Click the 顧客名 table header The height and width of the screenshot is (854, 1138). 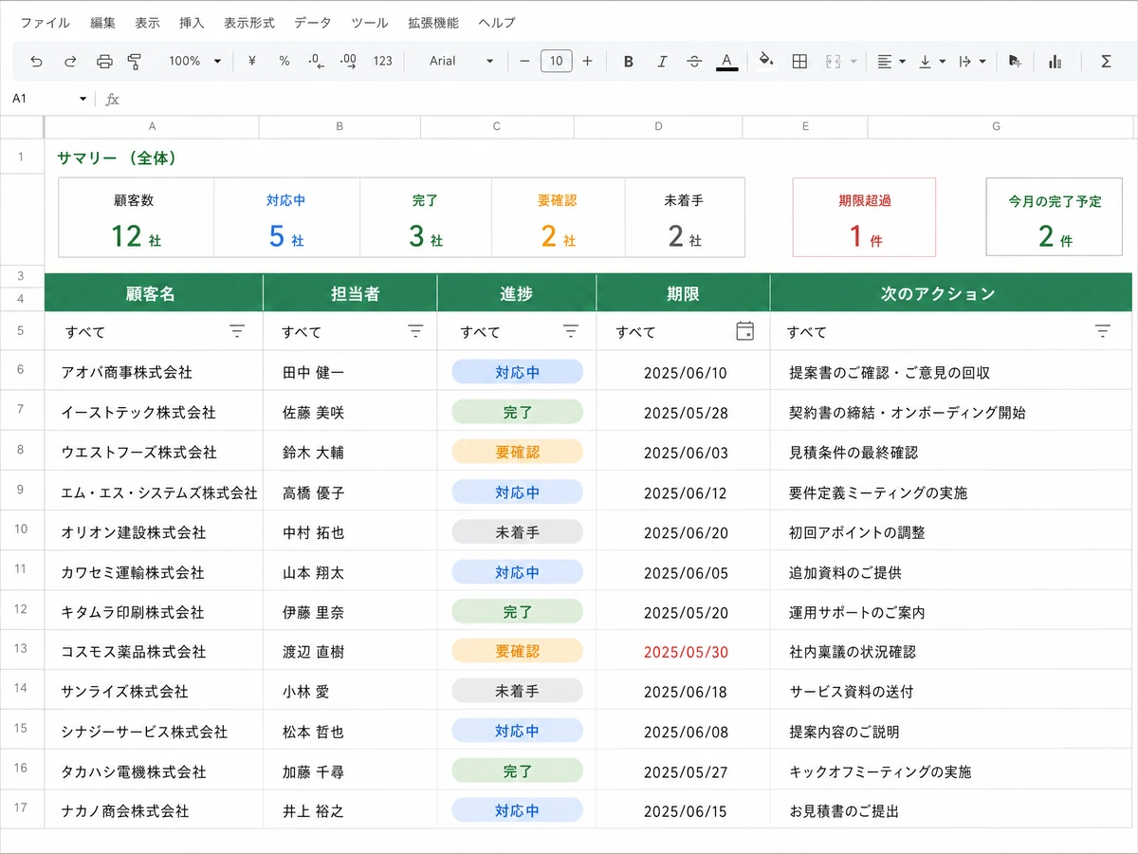click(154, 293)
